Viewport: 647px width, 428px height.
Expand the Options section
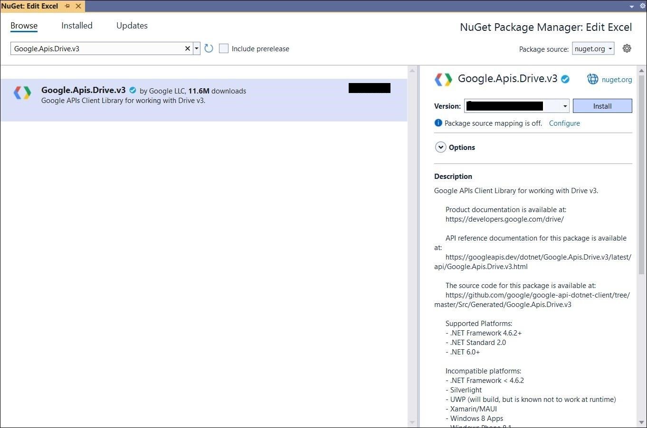pos(440,147)
